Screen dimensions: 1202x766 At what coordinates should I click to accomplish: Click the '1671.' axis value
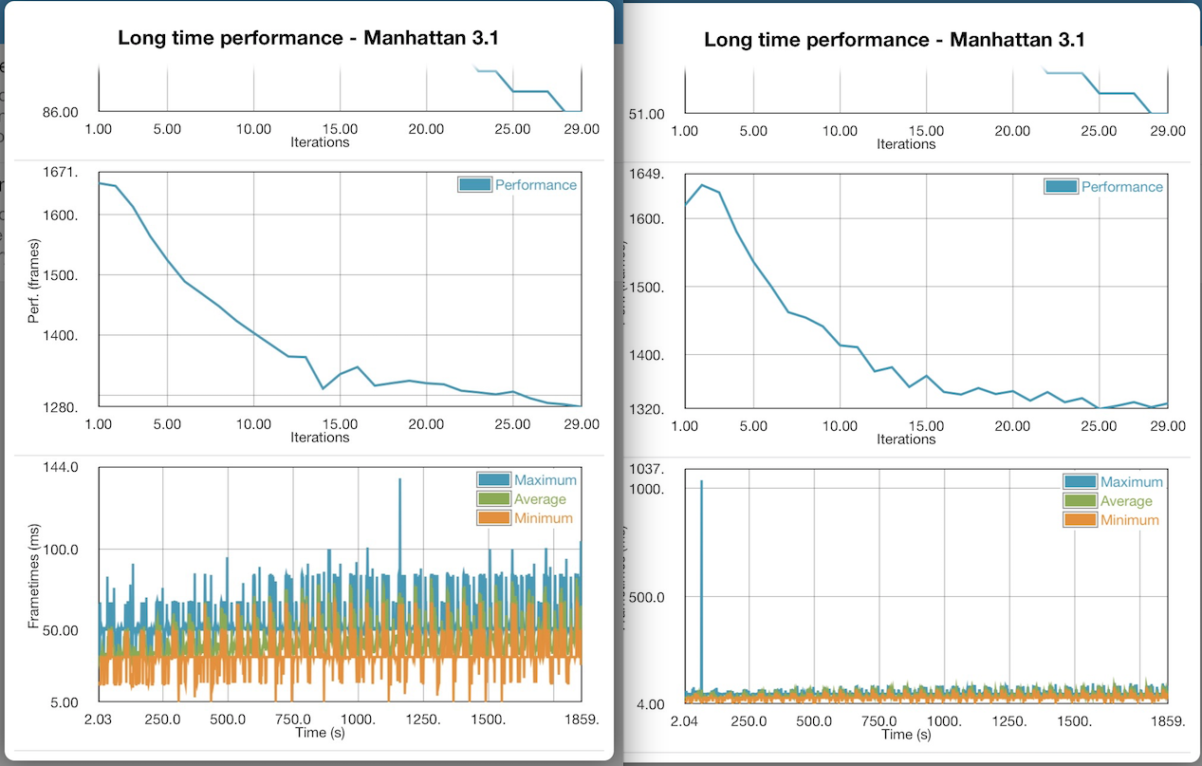coord(60,173)
